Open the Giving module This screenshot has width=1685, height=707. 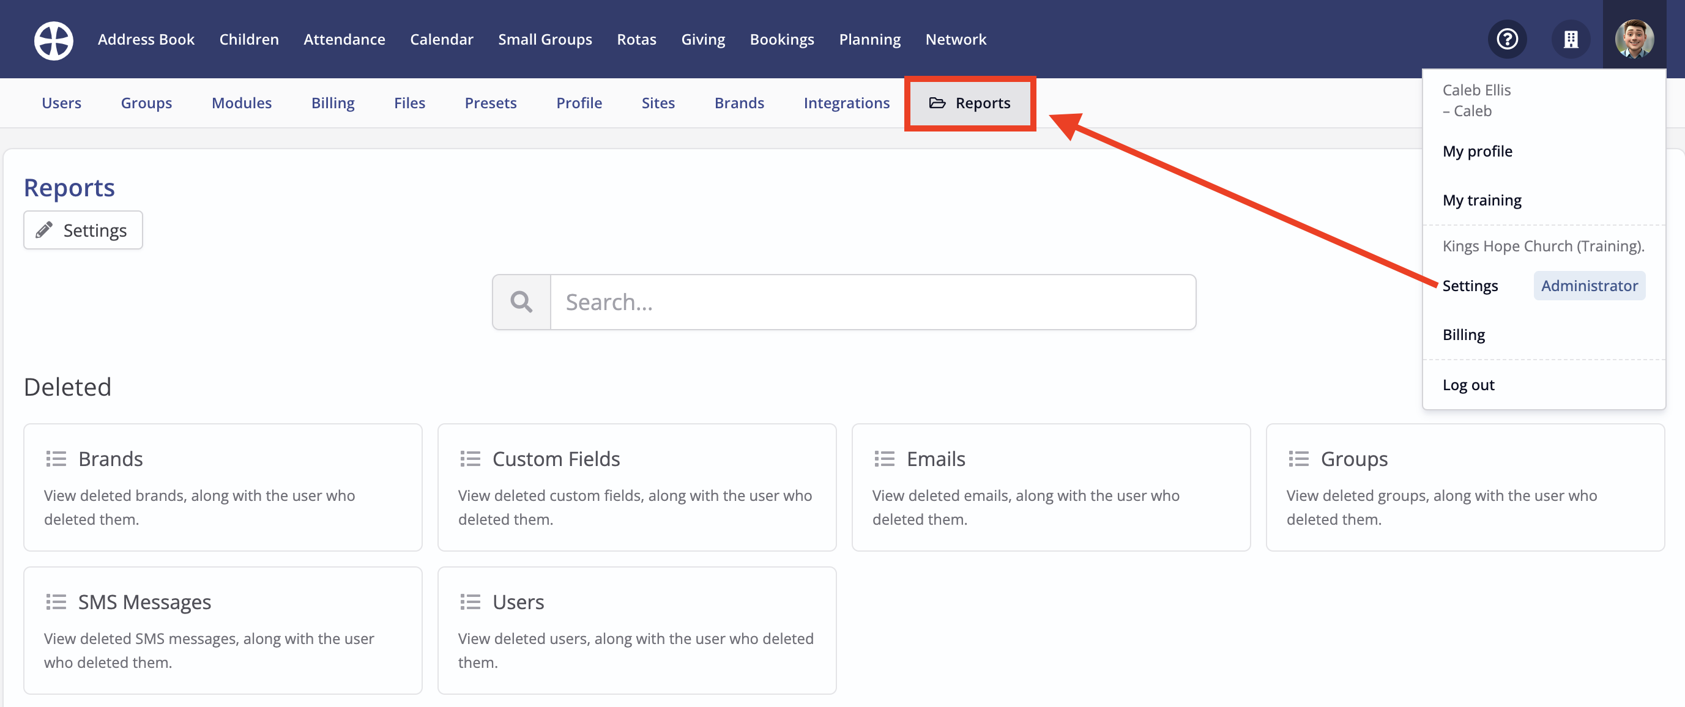point(703,39)
